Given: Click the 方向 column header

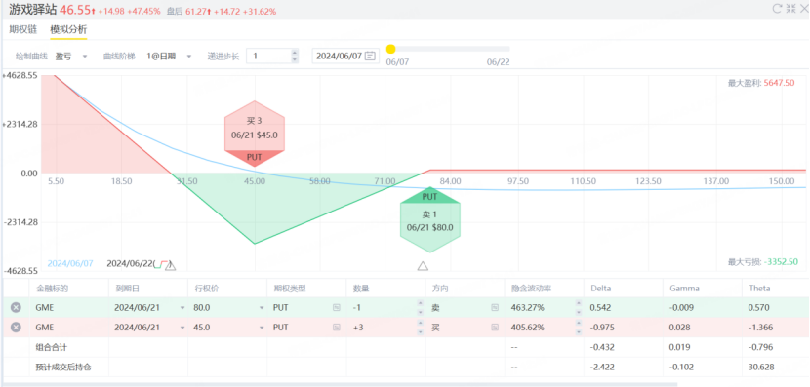Looking at the screenshot, I should click(x=440, y=289).
